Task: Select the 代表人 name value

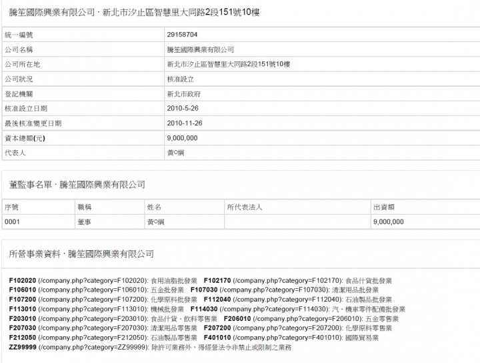Action: point(175,153)
